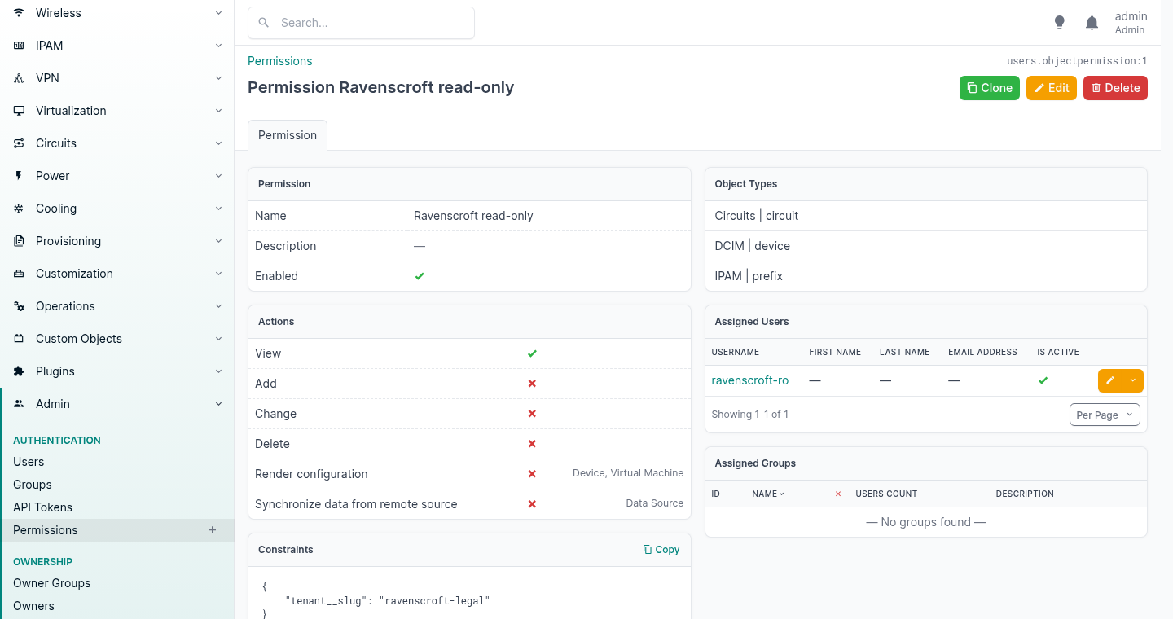Screen dimensions: 1173x619
Task: Open the ravenscroft-ro user link
Action: click(750, 380)
